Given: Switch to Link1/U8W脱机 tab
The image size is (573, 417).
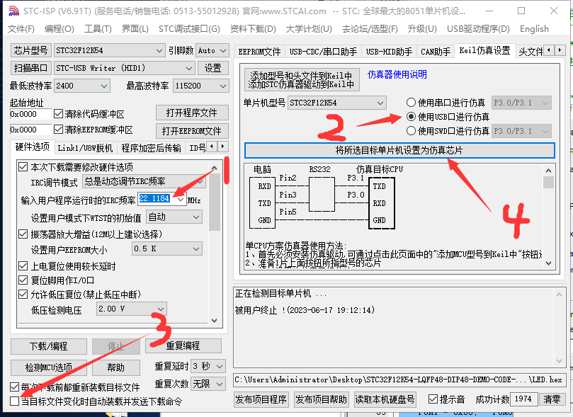Looking at the screenshot, I should point(85,148).
